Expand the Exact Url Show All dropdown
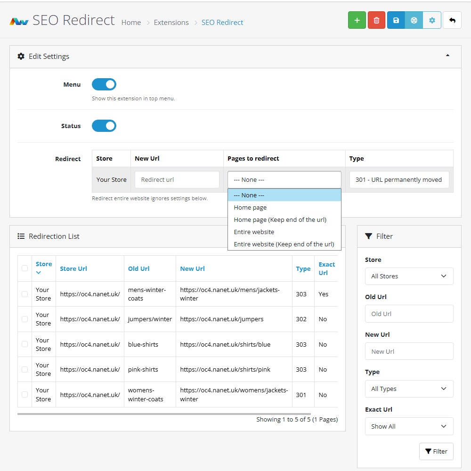Viewport: 471px width, 471px height. tap(409, 426)
